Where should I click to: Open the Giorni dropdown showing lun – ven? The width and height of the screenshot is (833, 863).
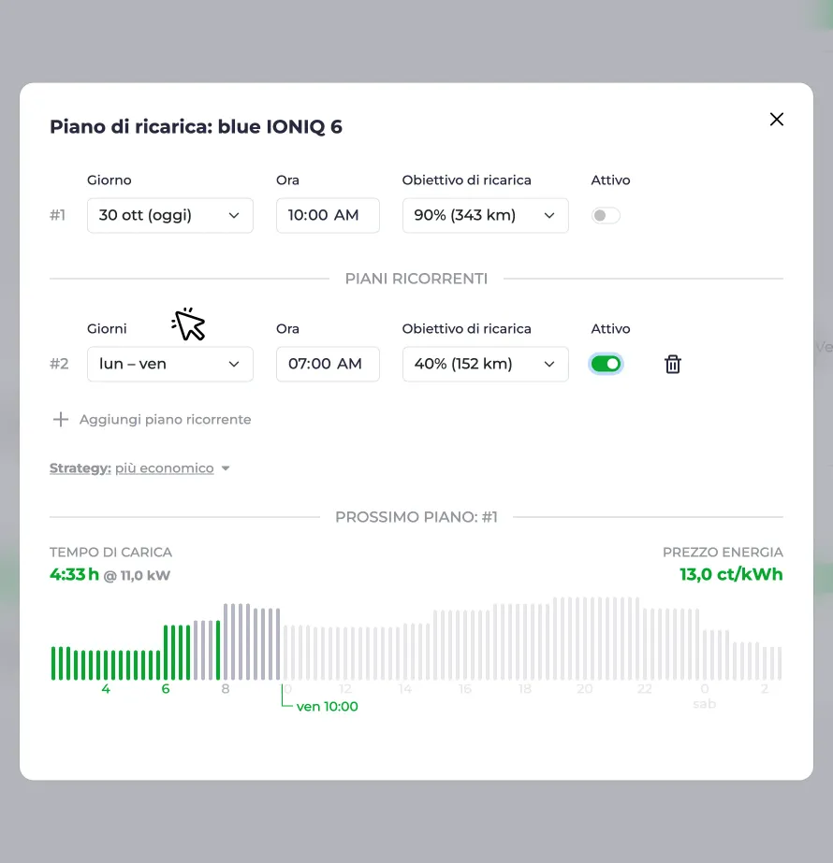coord(170,364)
